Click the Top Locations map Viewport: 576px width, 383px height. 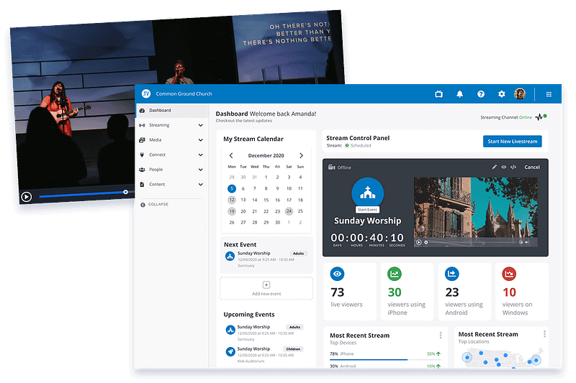pos(501,356)
